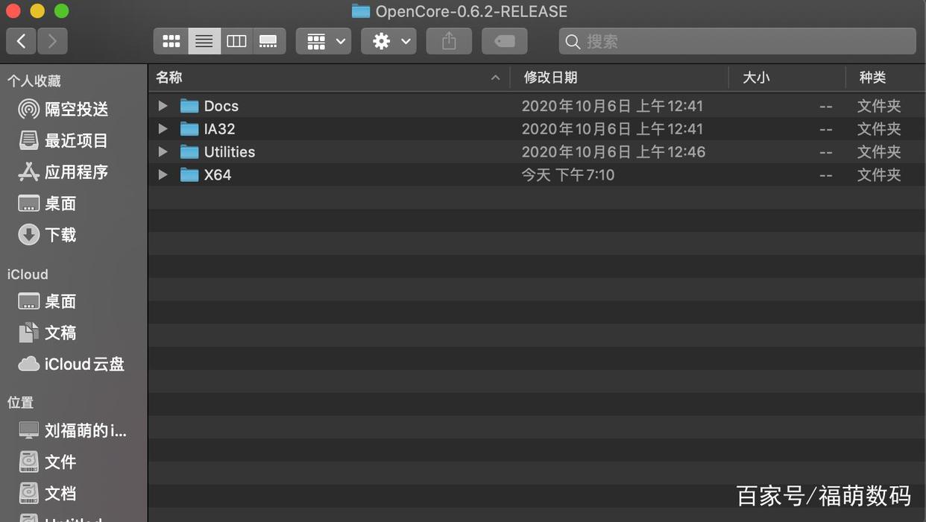
Task: Go back with the left arrow button
Action: point(21,41)
